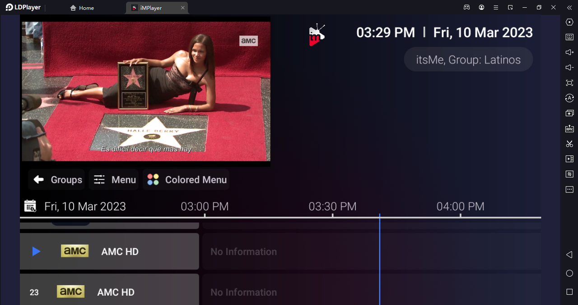Click the LDPlayer logo in title bar

(23, 7)
